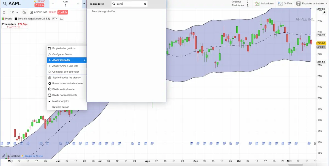Open the Gráfico toolbar button

pyautogui.click(x=285, y=4)
